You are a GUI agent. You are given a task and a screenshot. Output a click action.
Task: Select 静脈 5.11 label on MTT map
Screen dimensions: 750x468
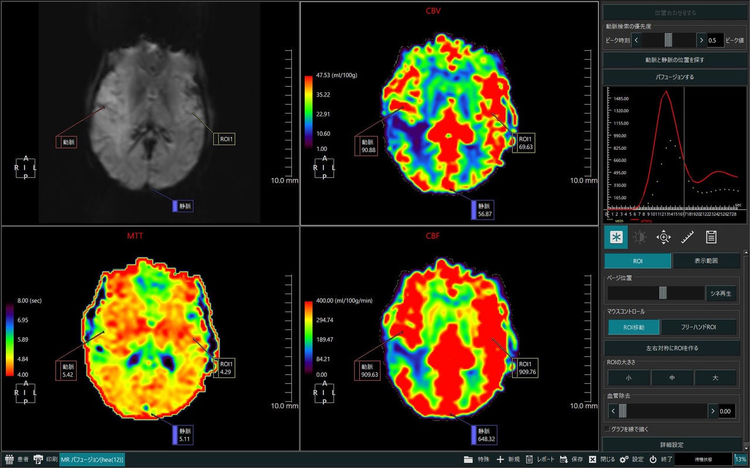(182, 435)
